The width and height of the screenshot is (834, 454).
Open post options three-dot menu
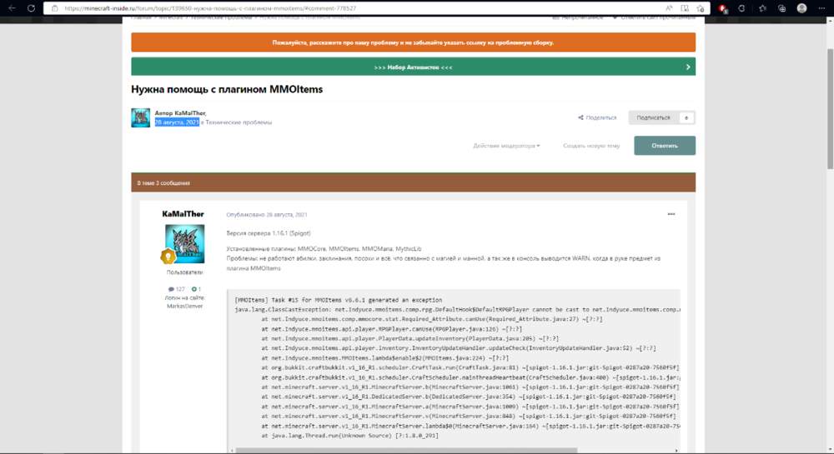click(x=671, y=214)
